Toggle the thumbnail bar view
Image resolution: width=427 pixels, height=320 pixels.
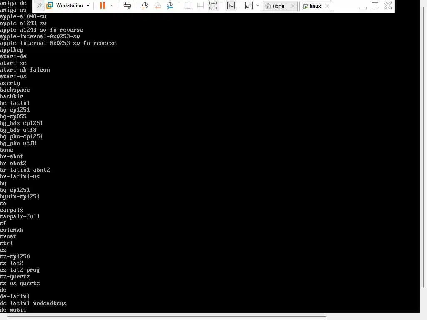click(x=201, y=5)
